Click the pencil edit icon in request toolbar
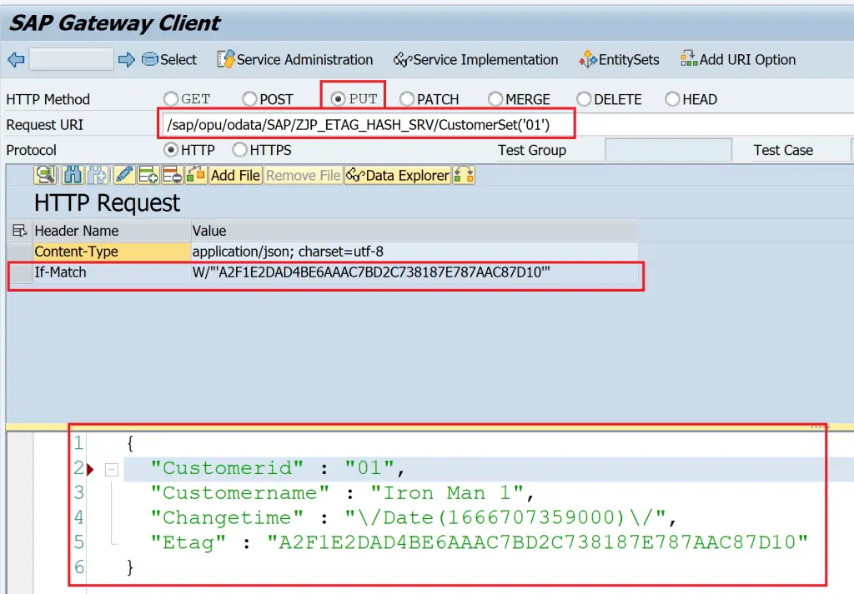 point(124,175)
